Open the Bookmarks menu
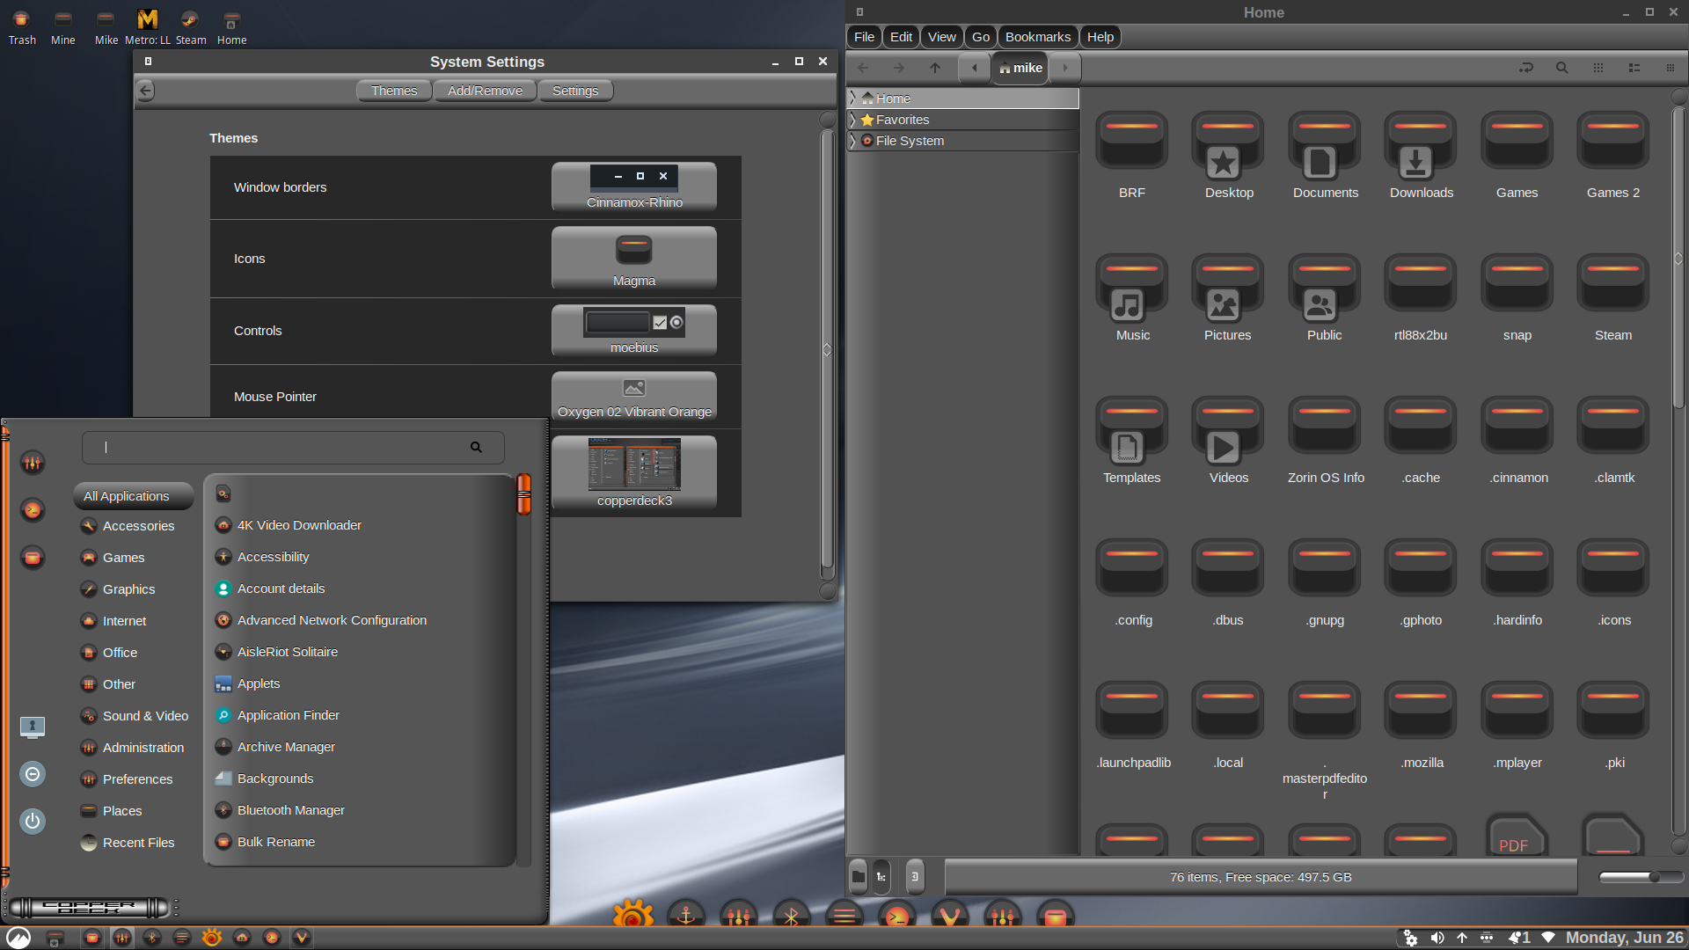 [x=1037, y=37]
